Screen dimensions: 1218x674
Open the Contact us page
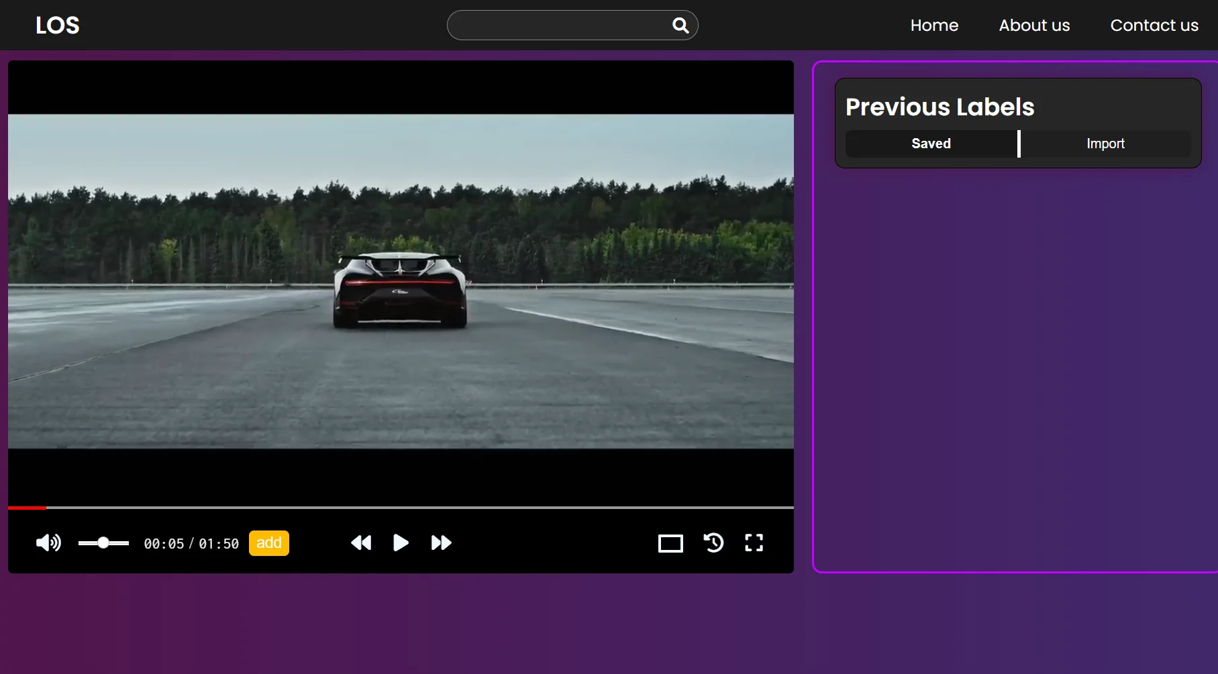[1154, 25]
